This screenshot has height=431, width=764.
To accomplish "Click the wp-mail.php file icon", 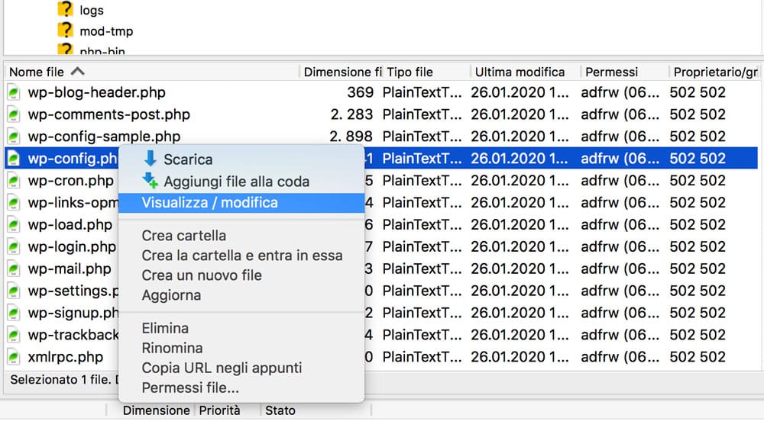I will click(x=14, y=269).
